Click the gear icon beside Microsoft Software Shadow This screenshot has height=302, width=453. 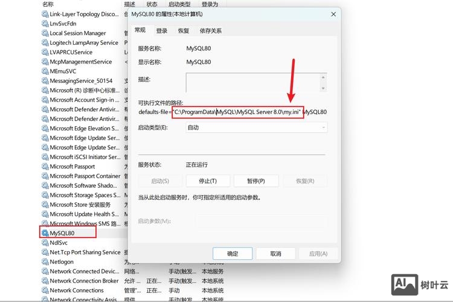point(45,185)
